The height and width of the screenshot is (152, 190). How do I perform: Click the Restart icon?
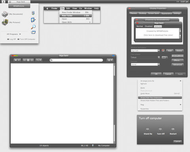click(173, 129)
